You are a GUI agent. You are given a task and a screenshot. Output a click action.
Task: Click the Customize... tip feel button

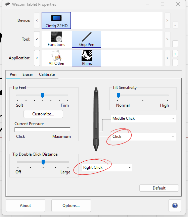43,114
